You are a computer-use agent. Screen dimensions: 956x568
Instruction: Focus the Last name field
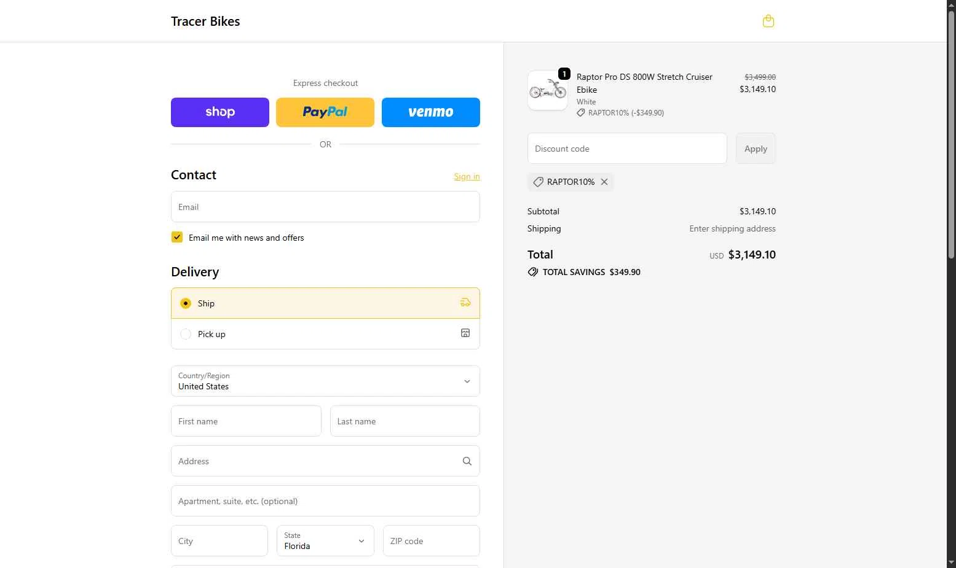[405, 421]
